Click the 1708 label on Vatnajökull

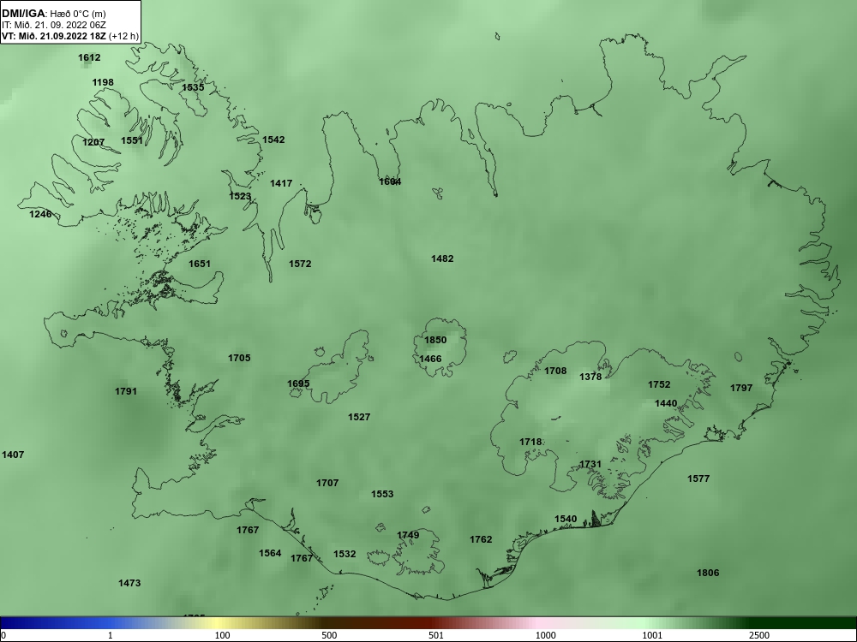(x=555, y=372)
